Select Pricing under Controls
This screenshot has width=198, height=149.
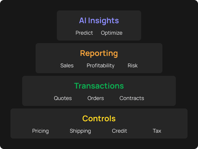[x=41, y=131]
